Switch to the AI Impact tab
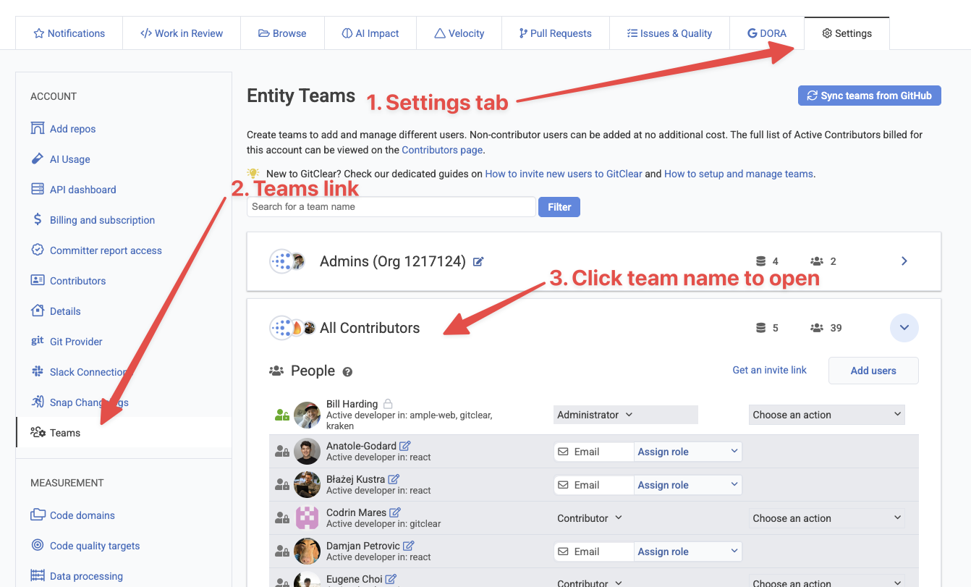The width and height of the screenshot is (971, 587). (x=370, y=33)
